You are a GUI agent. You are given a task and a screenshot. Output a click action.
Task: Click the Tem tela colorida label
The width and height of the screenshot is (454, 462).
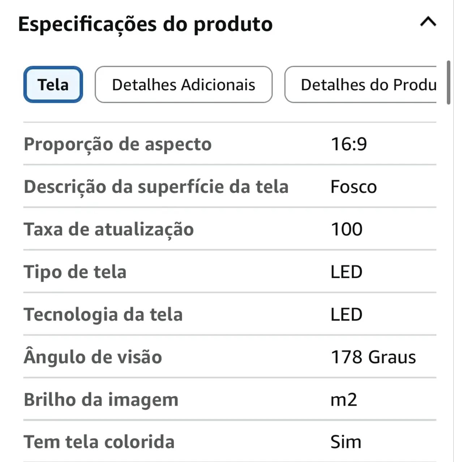[99, 442]
